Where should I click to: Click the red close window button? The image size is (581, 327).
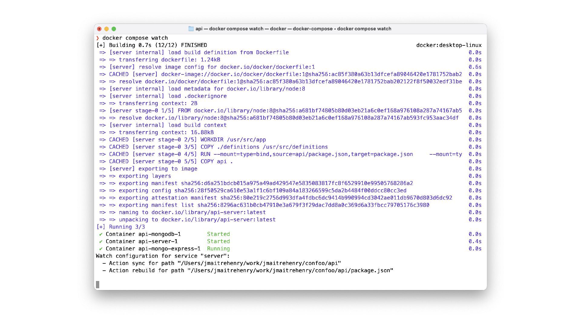[99, 29]
